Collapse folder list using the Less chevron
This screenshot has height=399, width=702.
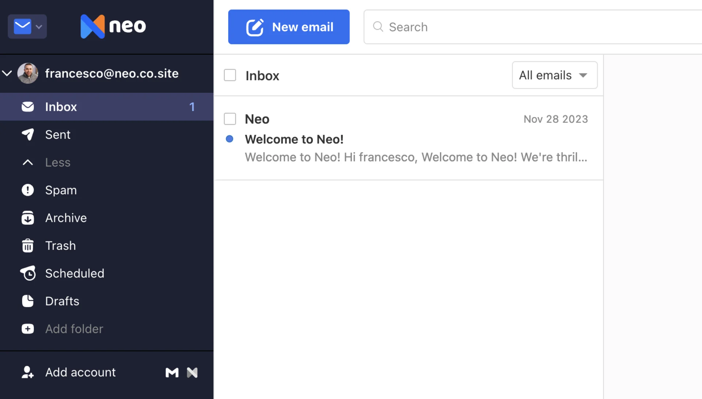point(28,162)
